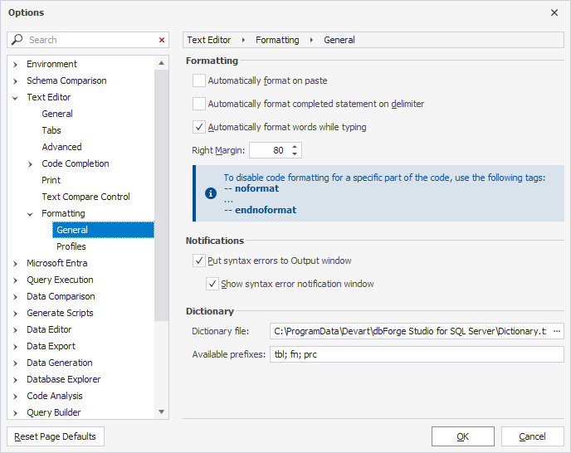Click the Formatting breadcrumb

coord(277,40)
